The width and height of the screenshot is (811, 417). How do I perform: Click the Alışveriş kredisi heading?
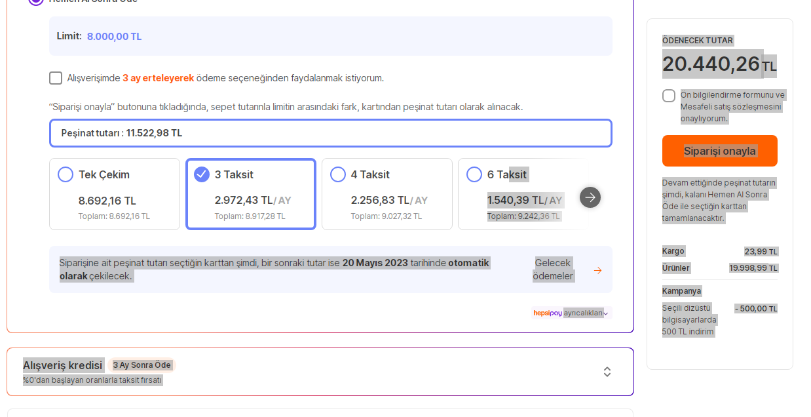pyautogui.click(x=63, y=365)
